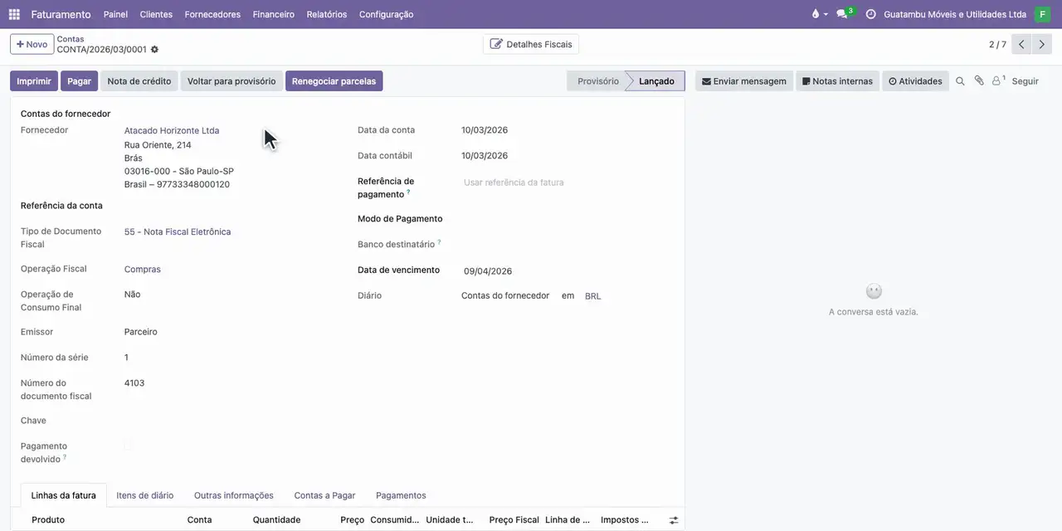This screenshot has height=531, width=1062.
Task: Open the Painel menu
Action: click(115, 14)
